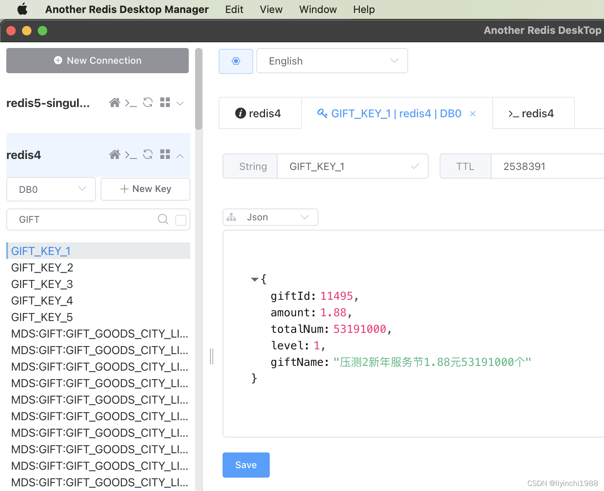Viewport: 604px width, 491px height.
Task: Click the amount value 1.88
Action: click(x=333, y=312)
